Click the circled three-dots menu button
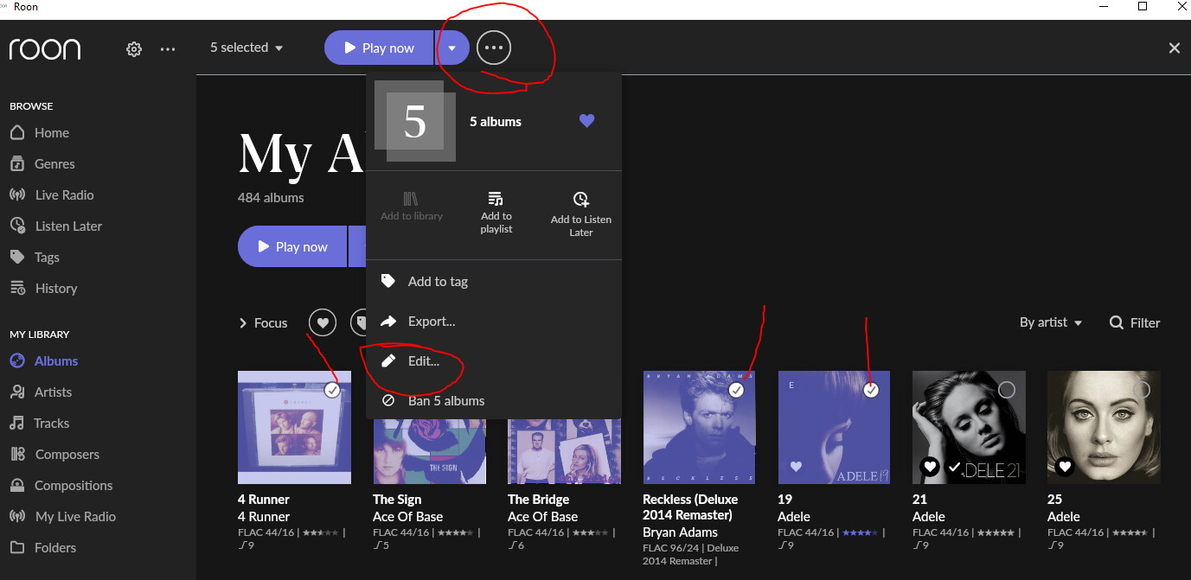The width and height of the screenshot is (1191, 580). (x=494, y=48)
